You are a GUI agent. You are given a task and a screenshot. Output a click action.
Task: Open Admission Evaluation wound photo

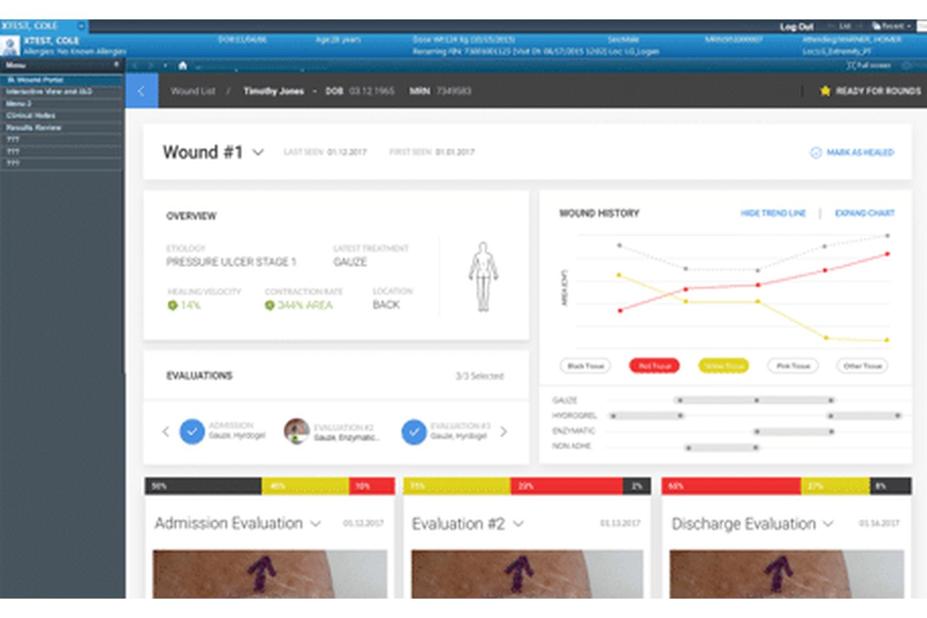coord(270,574)
